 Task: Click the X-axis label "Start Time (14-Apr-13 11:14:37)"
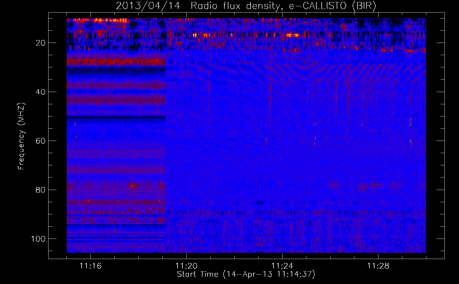click(x=246, y=274)
